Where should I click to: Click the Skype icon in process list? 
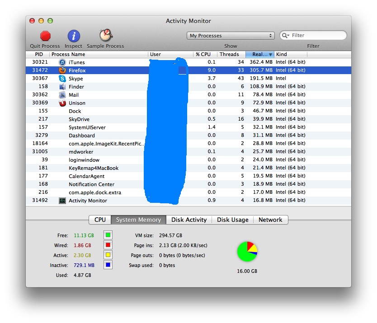click(x=62, y=78)
